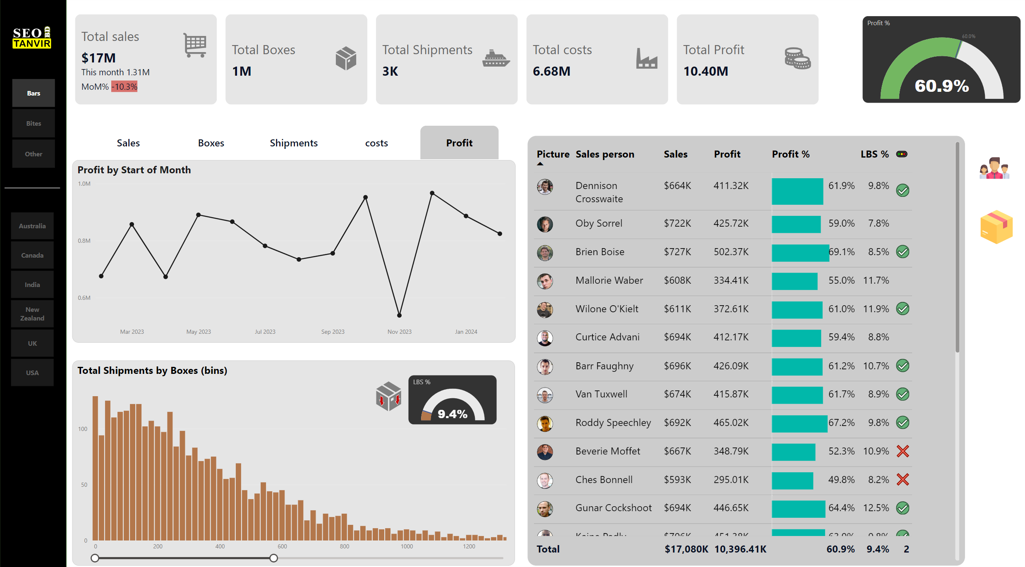The image size is (1025, 567).
Task: Click the sort arrow under Picture column
Action: pos(540,164)
